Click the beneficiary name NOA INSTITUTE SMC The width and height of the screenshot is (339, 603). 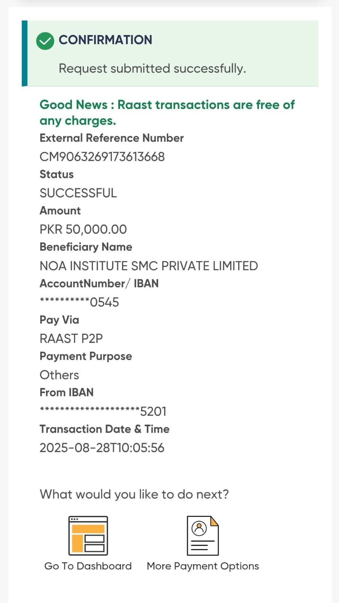pos(149,266)
